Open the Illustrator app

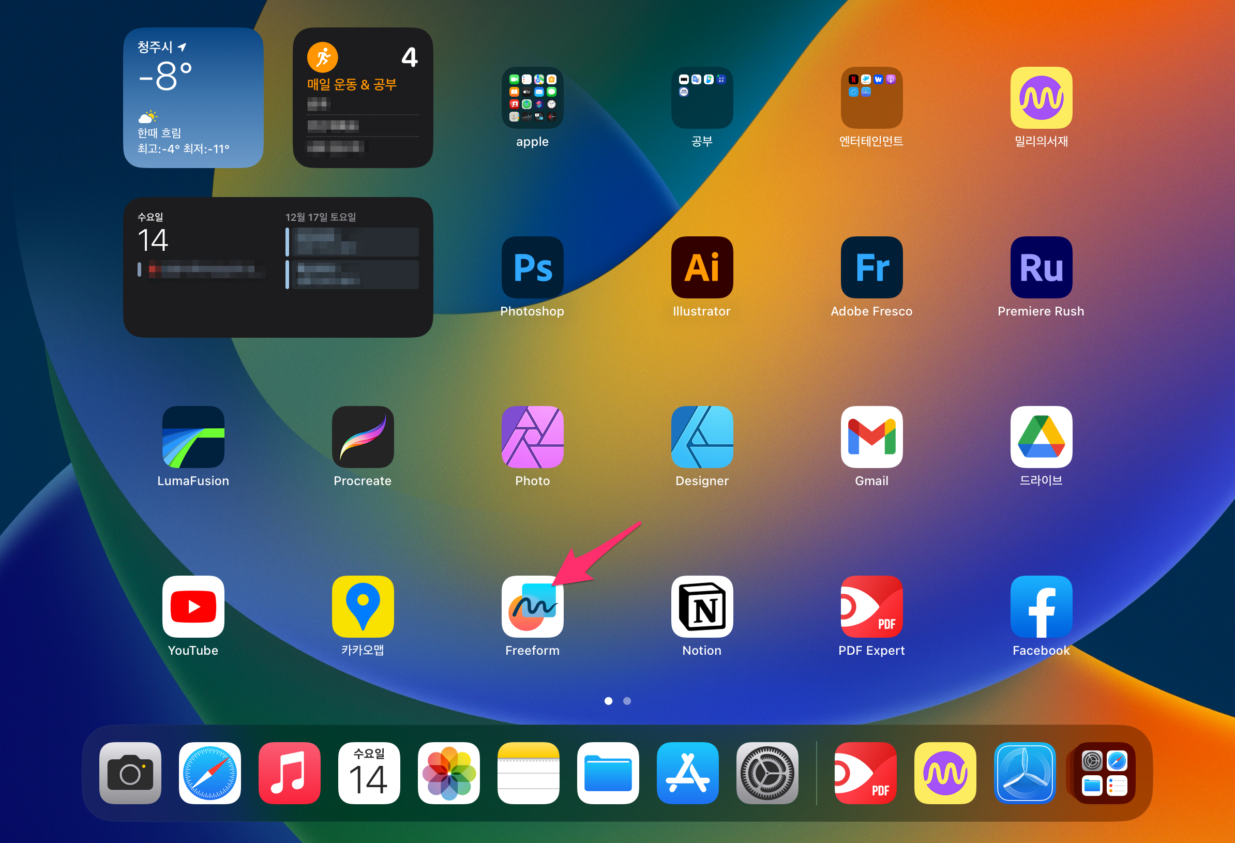tap(701, 267)
